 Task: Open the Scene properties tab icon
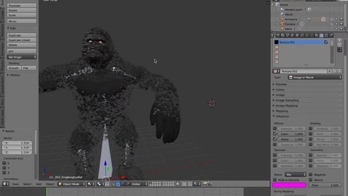click(x=287, y=35)
